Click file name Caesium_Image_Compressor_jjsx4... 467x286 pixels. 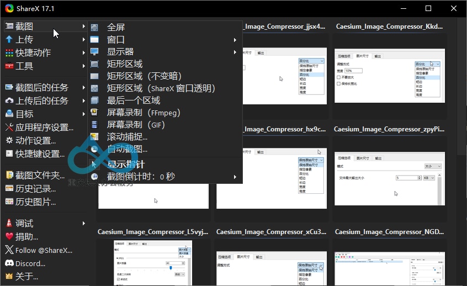(285, 27)
